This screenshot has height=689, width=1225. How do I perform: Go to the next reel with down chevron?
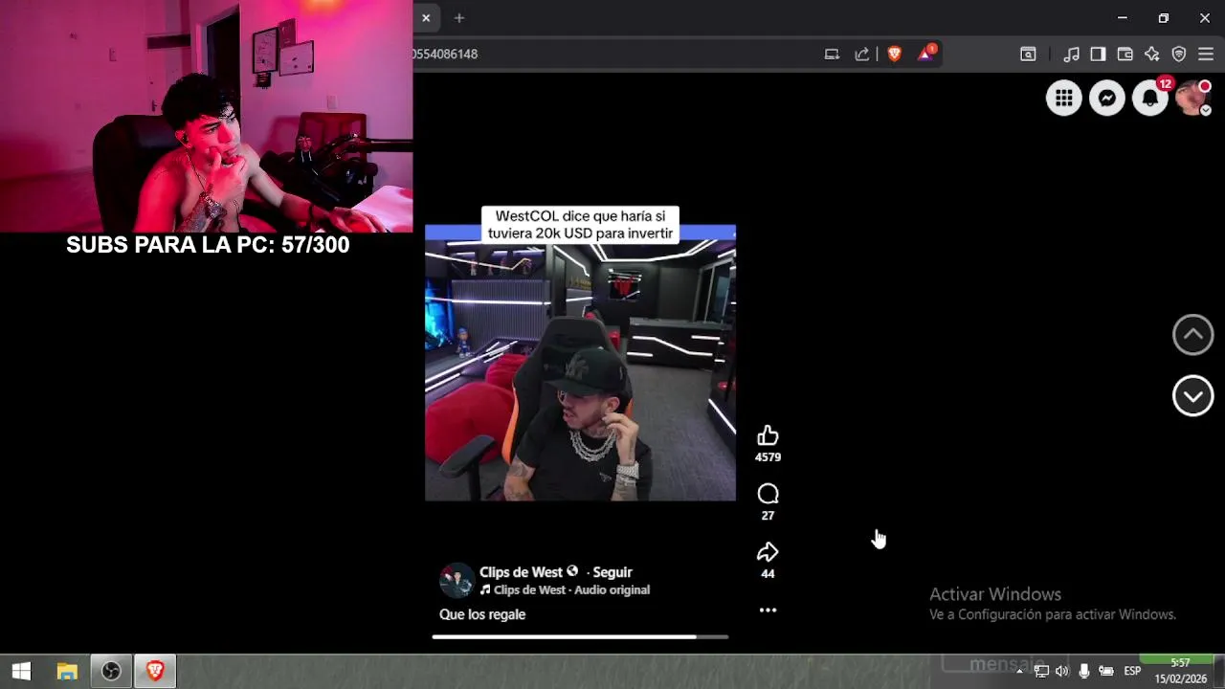point(1192,396)
